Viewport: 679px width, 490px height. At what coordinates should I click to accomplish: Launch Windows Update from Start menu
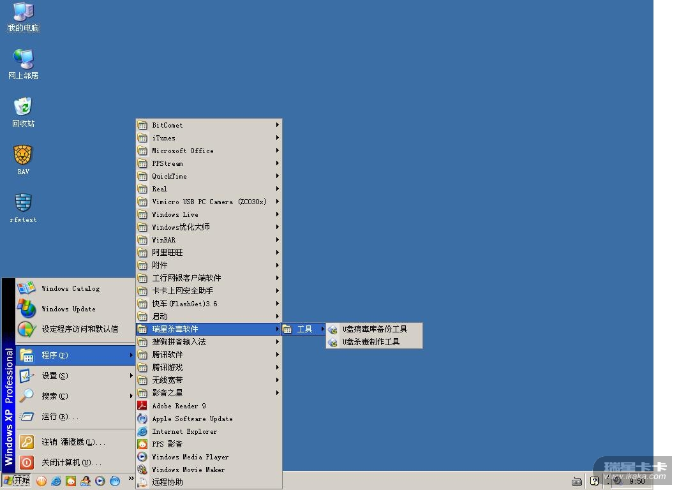pyautogui.click(x=75, y=309)
